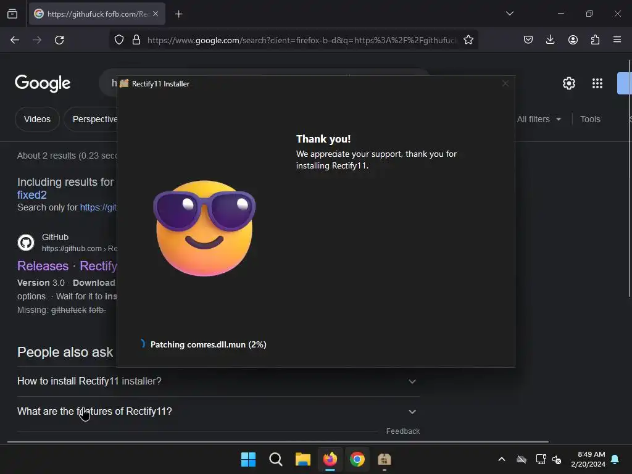Close the Rectify11 Installer window
The image size is (632, 474).
click(505, 83)
